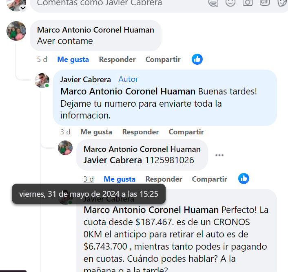Unlike the "Aver contame" comment via Me gusta
The width and height of the screenshot is (288, 272).
[x=73, y=59]
